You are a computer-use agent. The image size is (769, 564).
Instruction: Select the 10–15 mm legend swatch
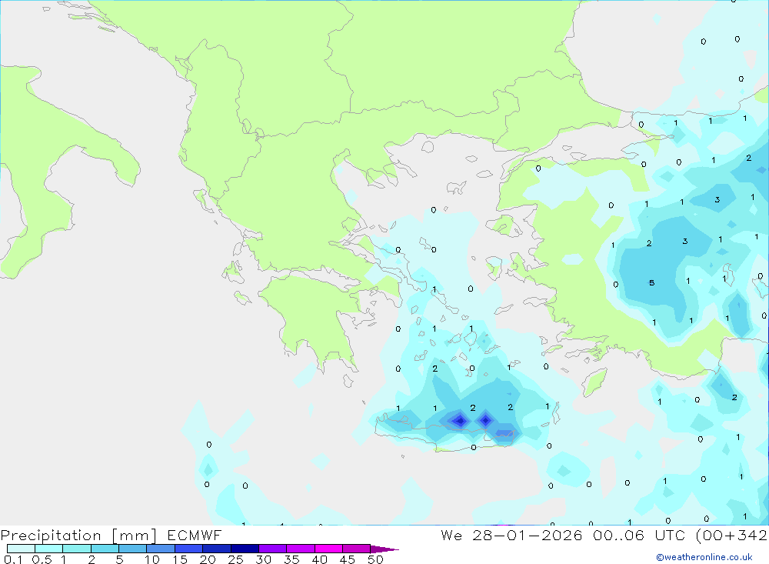click(x=161, y=549)
